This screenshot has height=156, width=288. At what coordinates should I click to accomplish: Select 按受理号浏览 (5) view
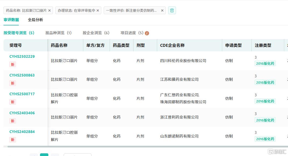click(19, 33)
